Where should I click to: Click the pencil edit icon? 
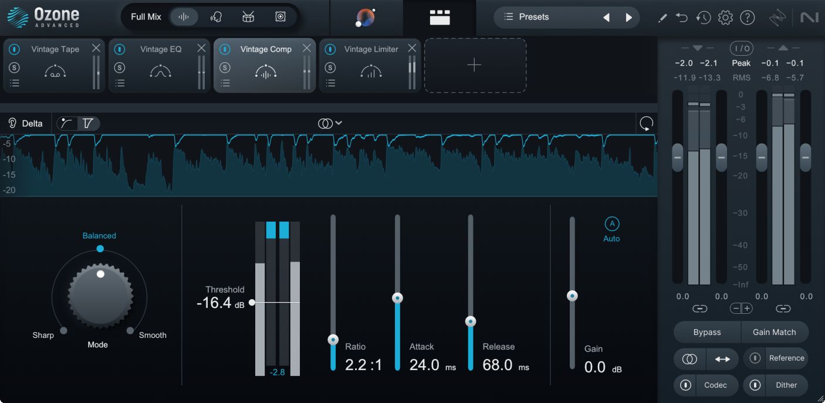pos(662,18)
